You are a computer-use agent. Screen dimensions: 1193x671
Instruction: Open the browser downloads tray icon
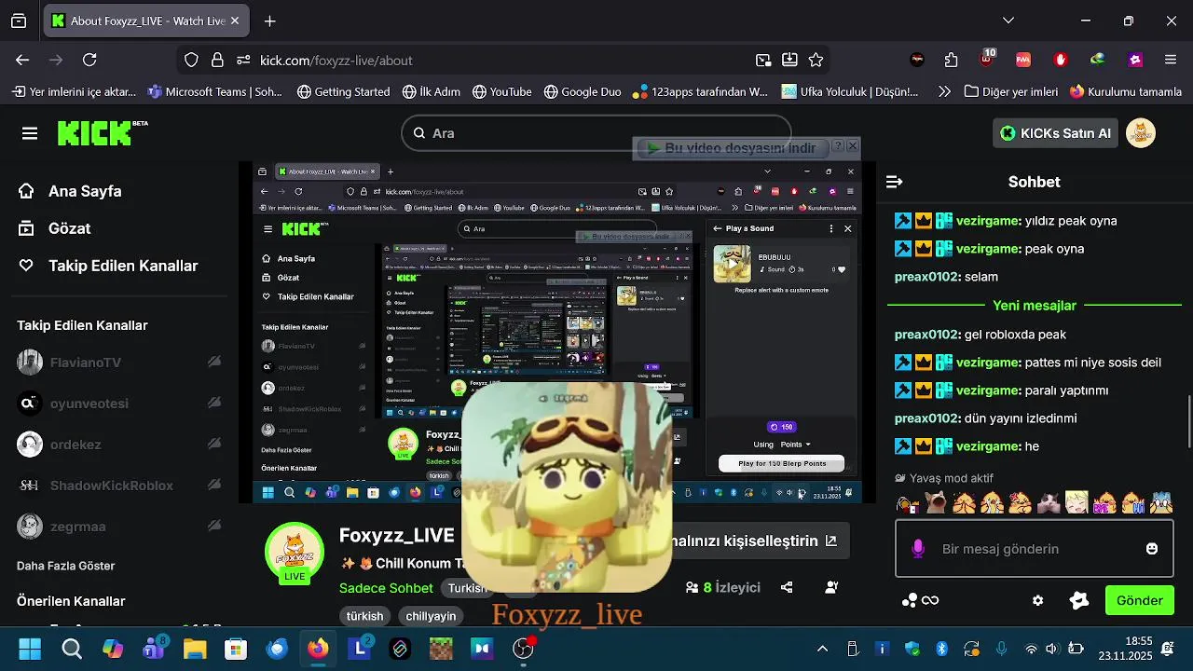pyautogui.click(x=789, y=60)
